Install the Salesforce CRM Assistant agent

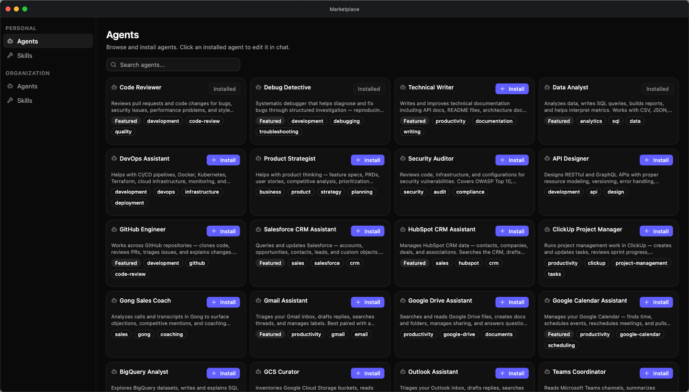point(367,231)
